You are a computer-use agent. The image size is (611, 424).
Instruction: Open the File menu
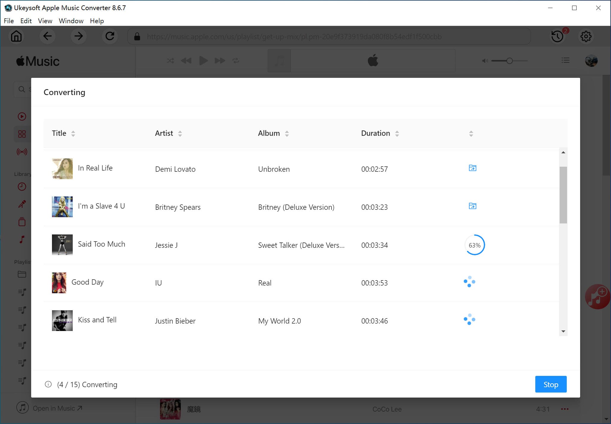pyautogui.click(x=8, y=21)
